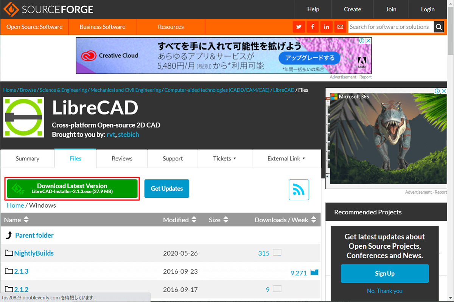Click the LibreCAD project logo

[23, 117]
